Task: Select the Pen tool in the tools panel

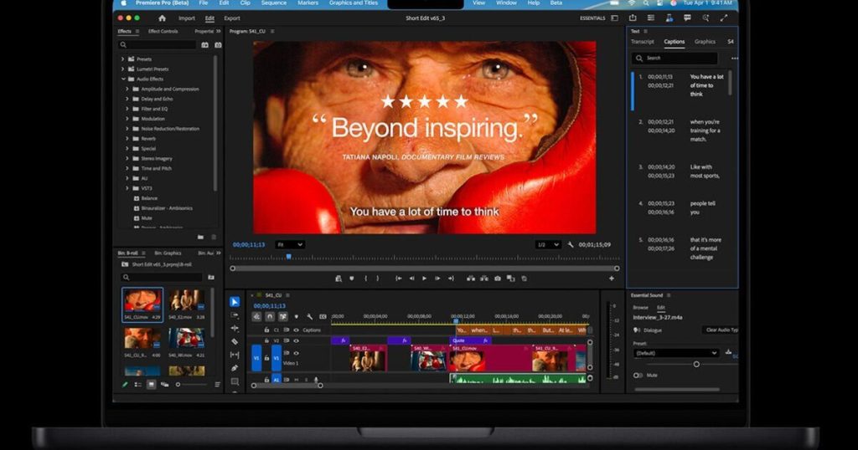Action: coord(235,368)
